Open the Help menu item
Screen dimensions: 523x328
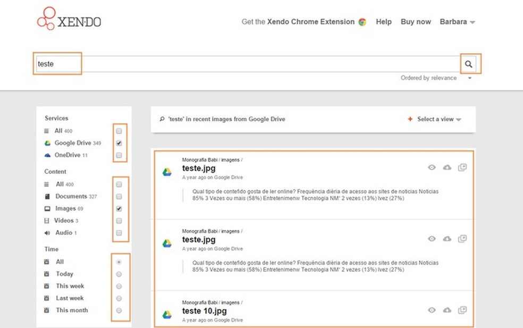tap(383, 22)
